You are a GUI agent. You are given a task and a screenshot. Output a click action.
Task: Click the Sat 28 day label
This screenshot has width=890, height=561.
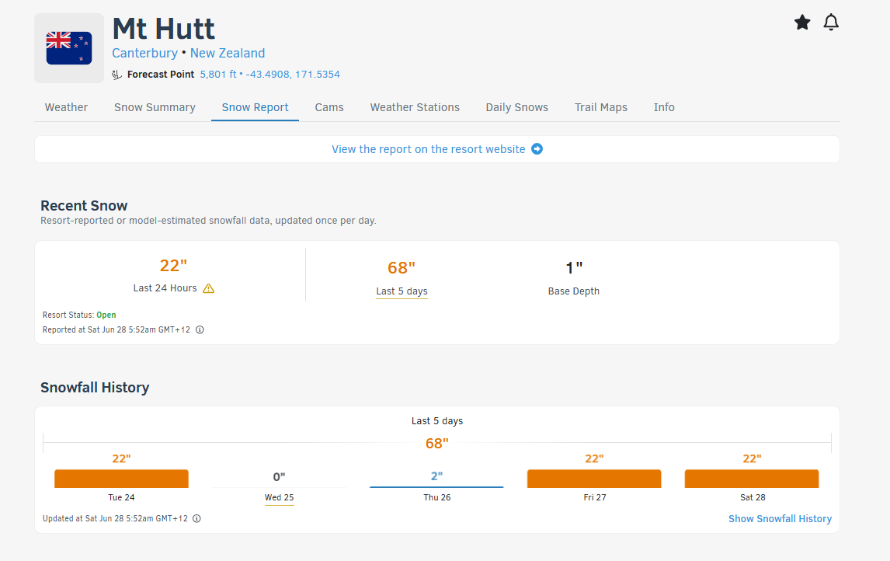click(x=753, y=497)
